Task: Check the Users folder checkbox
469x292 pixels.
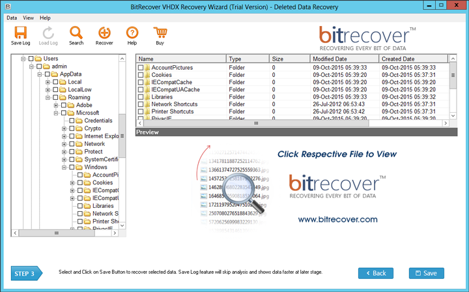Action: [31, 59]
